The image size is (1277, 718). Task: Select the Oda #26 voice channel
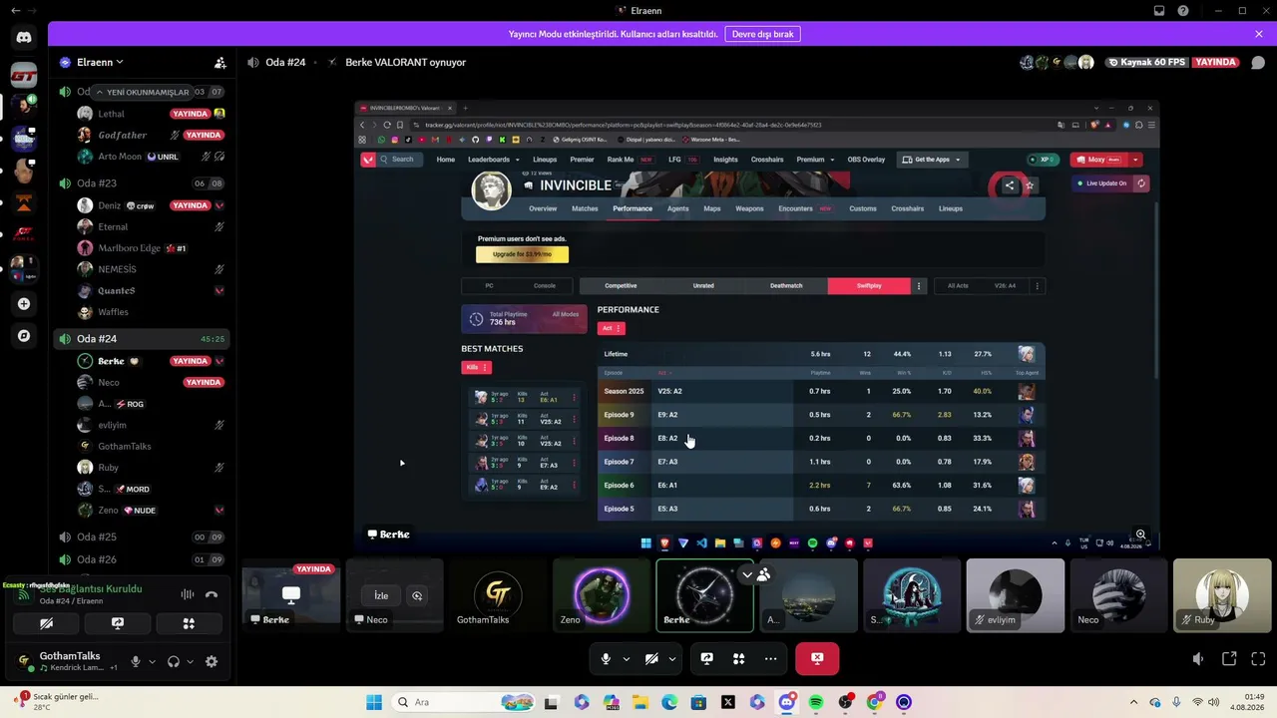(142, 559)
